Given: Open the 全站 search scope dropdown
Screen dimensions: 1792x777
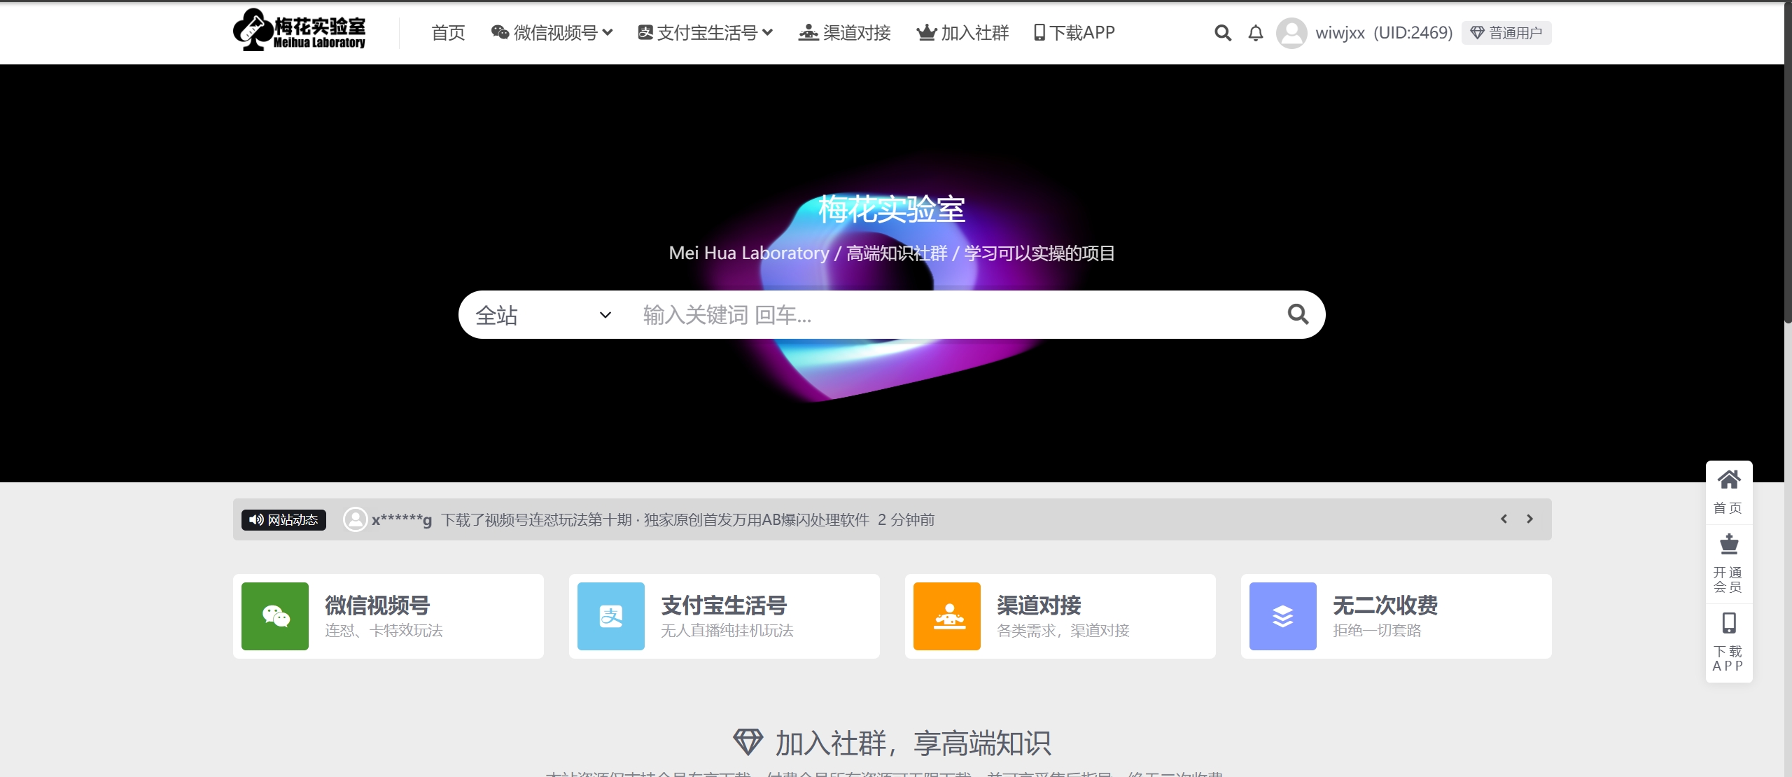Looking at the screenshot, I should point(543,315).
